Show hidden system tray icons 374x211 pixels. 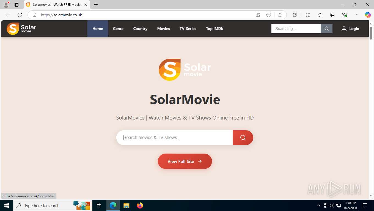click(x=319, y=206)
